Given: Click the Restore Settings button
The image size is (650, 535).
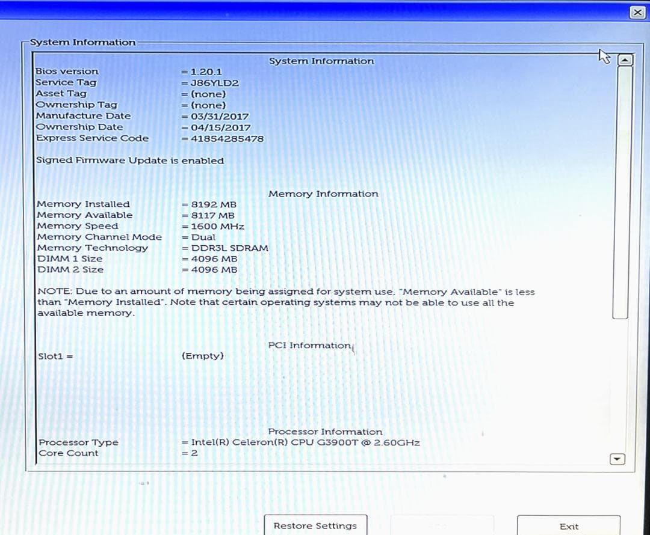Looking at the screenshot, I should tap(315, 525).
